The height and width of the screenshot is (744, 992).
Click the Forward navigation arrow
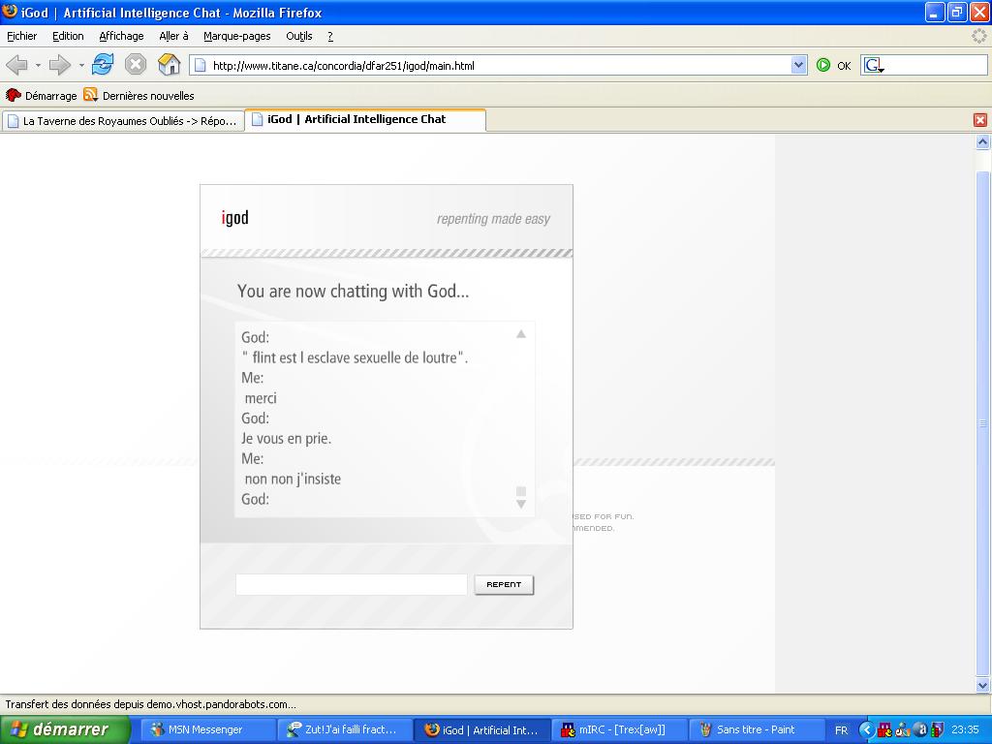[60, 65]
